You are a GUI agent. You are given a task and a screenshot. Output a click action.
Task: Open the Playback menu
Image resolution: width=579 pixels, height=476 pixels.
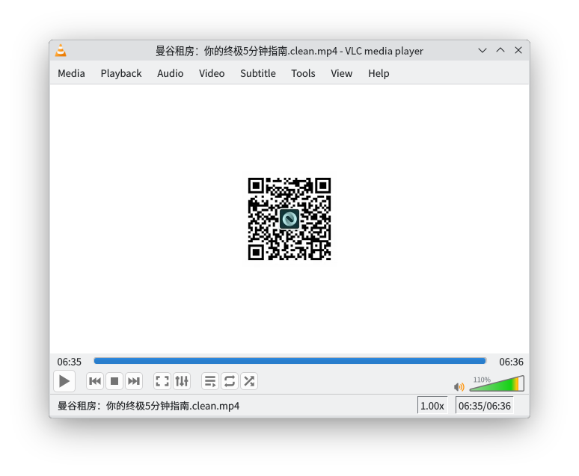tap(121, 73)
